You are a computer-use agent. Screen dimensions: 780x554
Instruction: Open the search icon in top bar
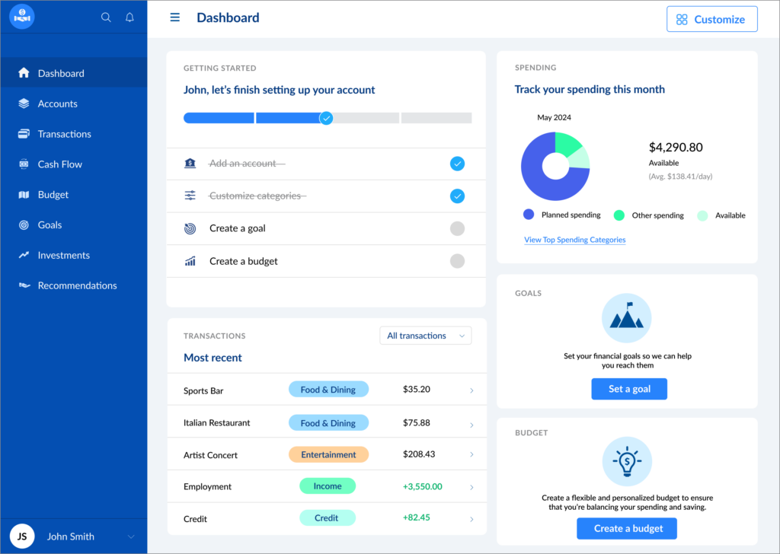[106, 16]
